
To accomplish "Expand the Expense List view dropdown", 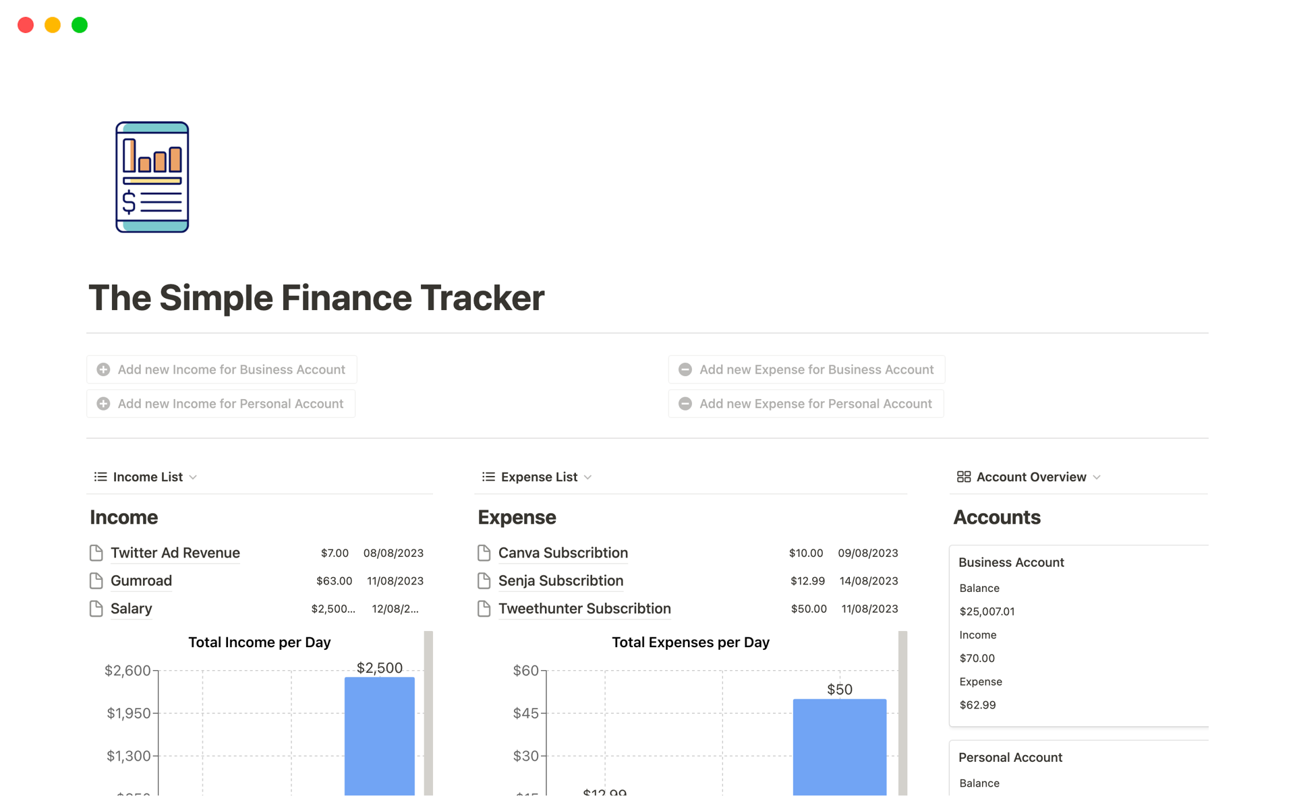I will click(588, 477).
